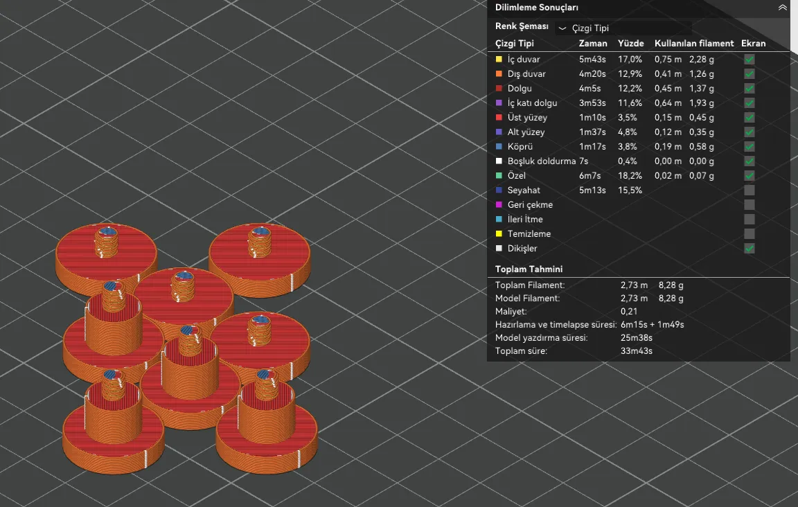The height and width of the screenshot is (507, 798).
Task: Select the Seyahat row label
Action: pos(524,190)
